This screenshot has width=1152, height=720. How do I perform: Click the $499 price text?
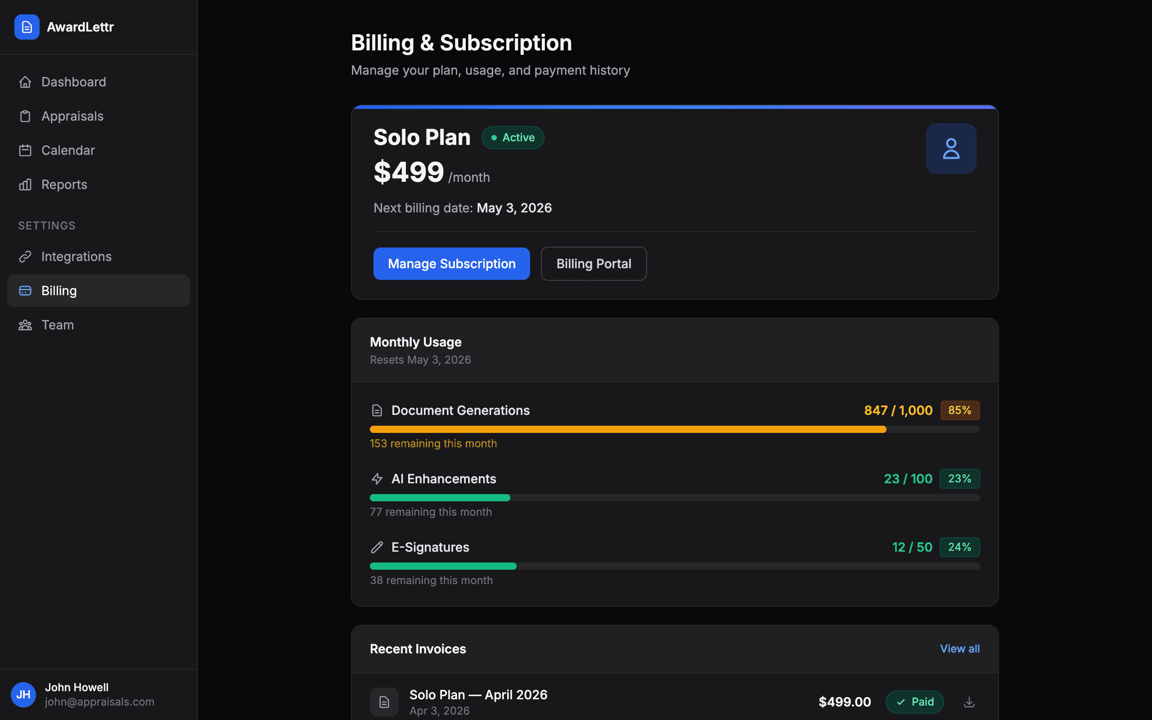coord(409,172)
